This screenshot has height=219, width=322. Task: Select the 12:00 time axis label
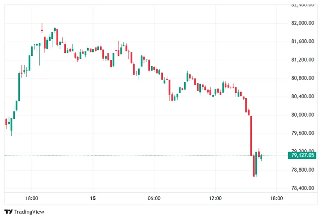pos(215,198)
